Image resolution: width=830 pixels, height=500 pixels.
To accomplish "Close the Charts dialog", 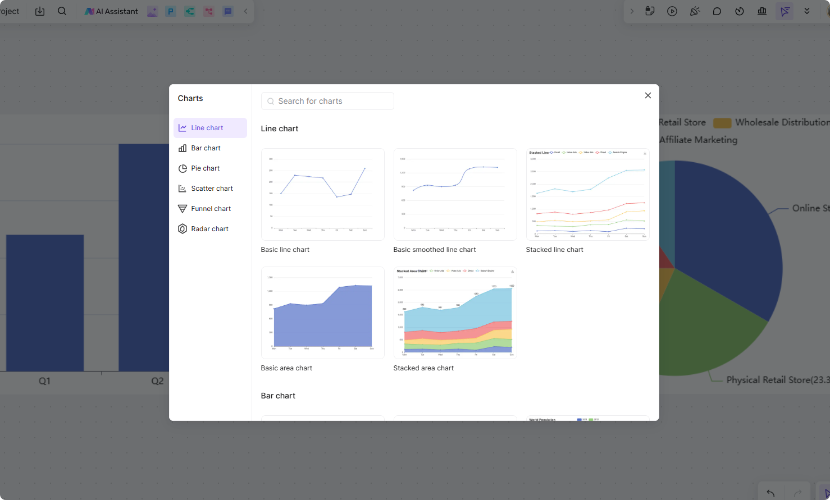I will click(x=648, y=95).
